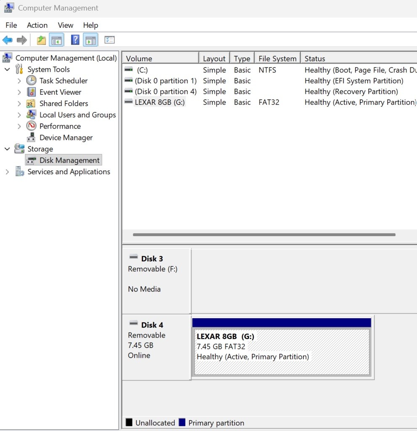The height and width of the screenshot is (431, 417).
Task: Click the NTFS file system cell
Action: (x=267, y=70)
